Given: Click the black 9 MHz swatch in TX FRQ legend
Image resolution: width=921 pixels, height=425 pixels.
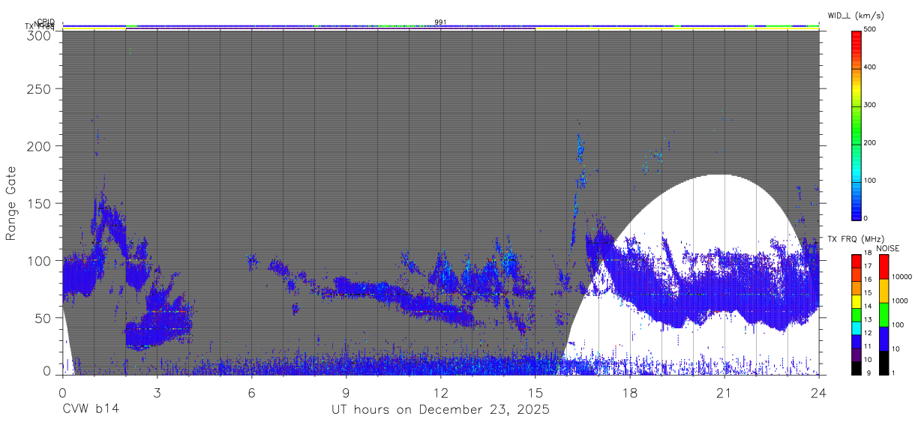Looking at the screenshot, I should pyautogui.click(x=856, y=369).
